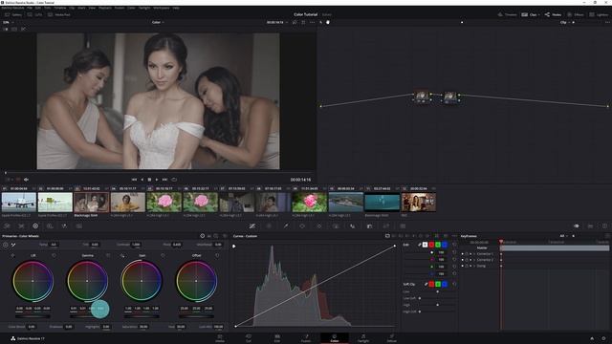Reset the Offset color wheel
Screen dimensions: 612x344
(217, 255)
